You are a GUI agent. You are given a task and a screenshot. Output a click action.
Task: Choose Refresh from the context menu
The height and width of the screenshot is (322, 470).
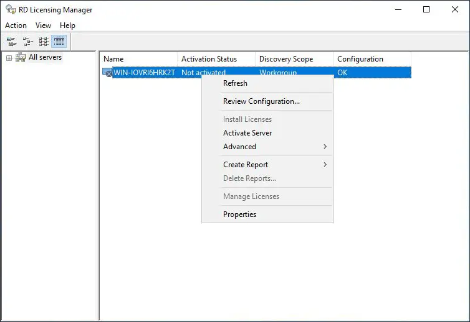click(x=267, y=83)
